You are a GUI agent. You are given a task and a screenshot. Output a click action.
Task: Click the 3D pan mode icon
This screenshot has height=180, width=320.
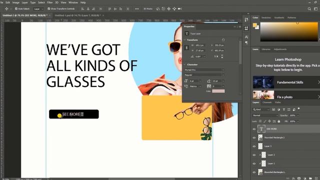(x=169, y=9)
